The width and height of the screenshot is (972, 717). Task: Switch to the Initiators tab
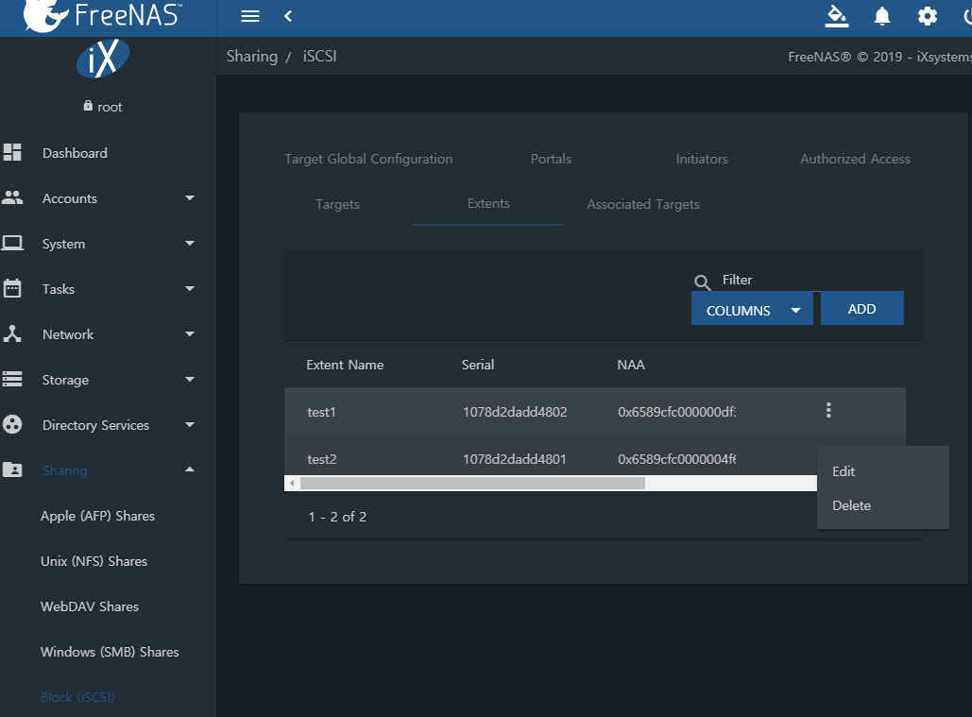coord(702,159)
